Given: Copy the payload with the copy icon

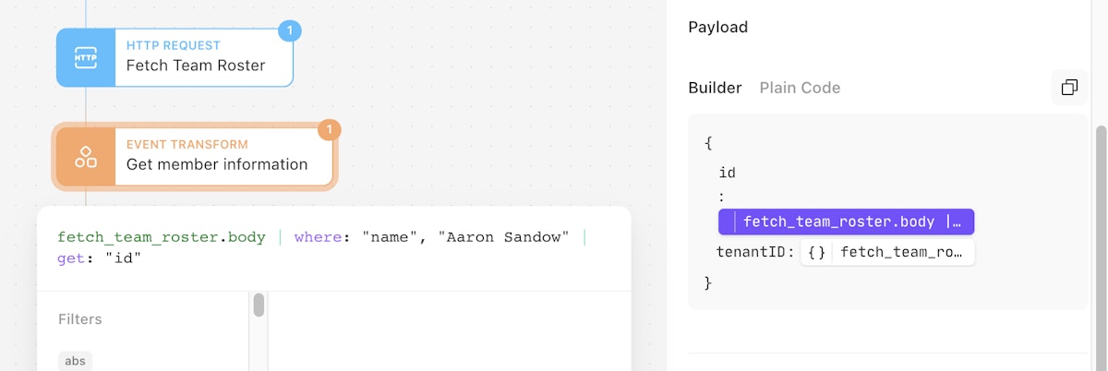Looking at the screenshot, I should pos(1069,88).
